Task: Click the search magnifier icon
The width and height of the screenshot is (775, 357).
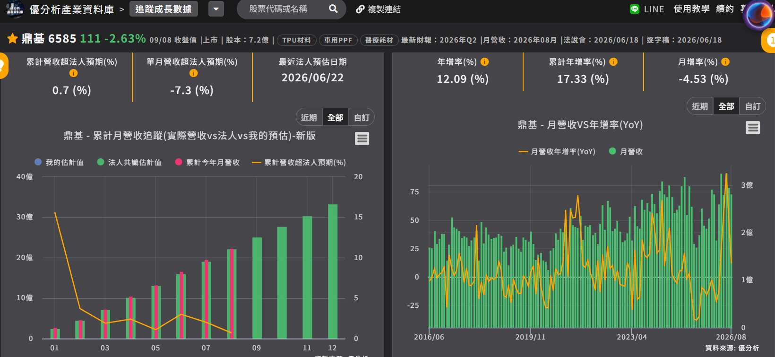Action: click(333, 9)
